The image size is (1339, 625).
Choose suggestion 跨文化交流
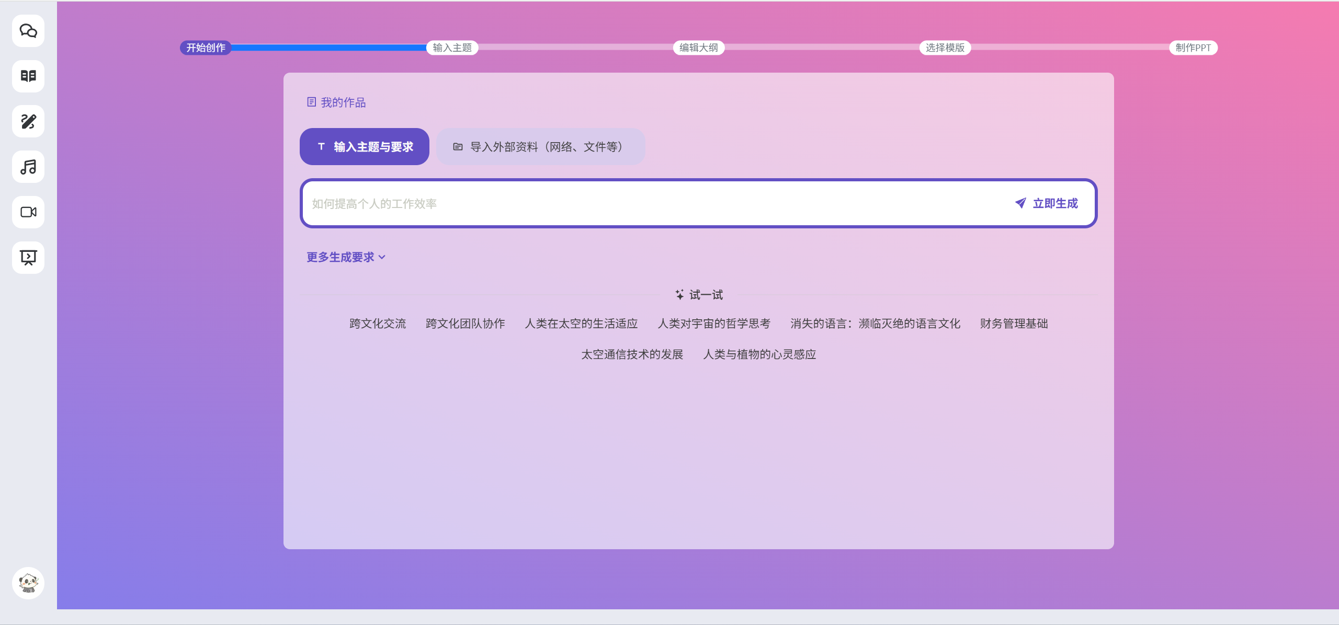(378, 323)
